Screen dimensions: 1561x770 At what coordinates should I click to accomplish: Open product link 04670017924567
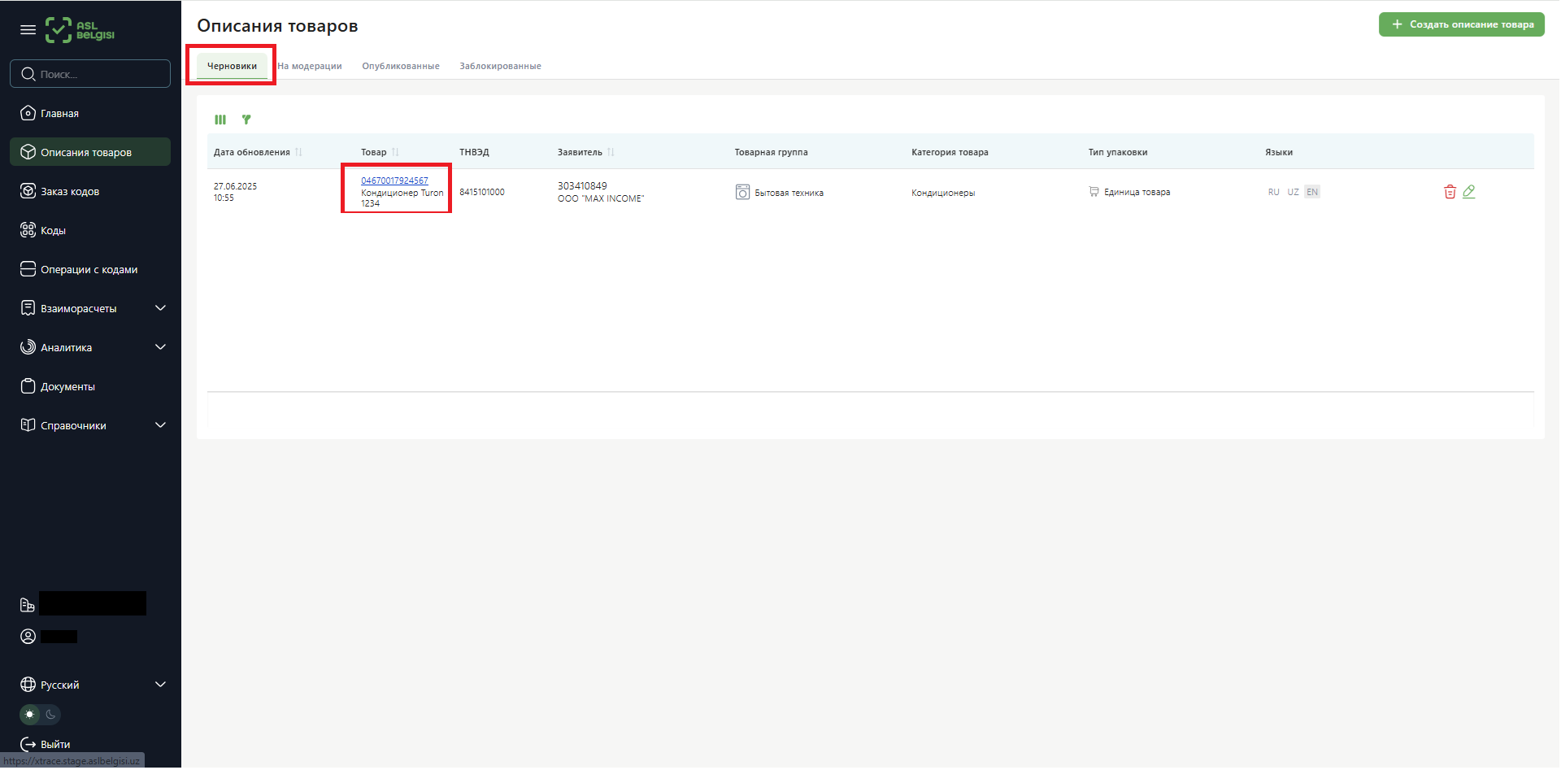coord(394,181)
